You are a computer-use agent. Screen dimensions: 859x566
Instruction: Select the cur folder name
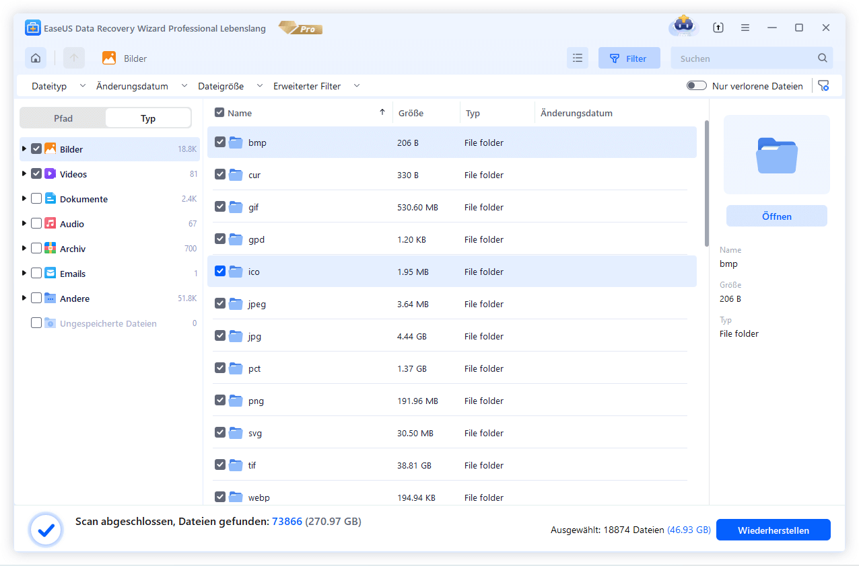(254, 175)
